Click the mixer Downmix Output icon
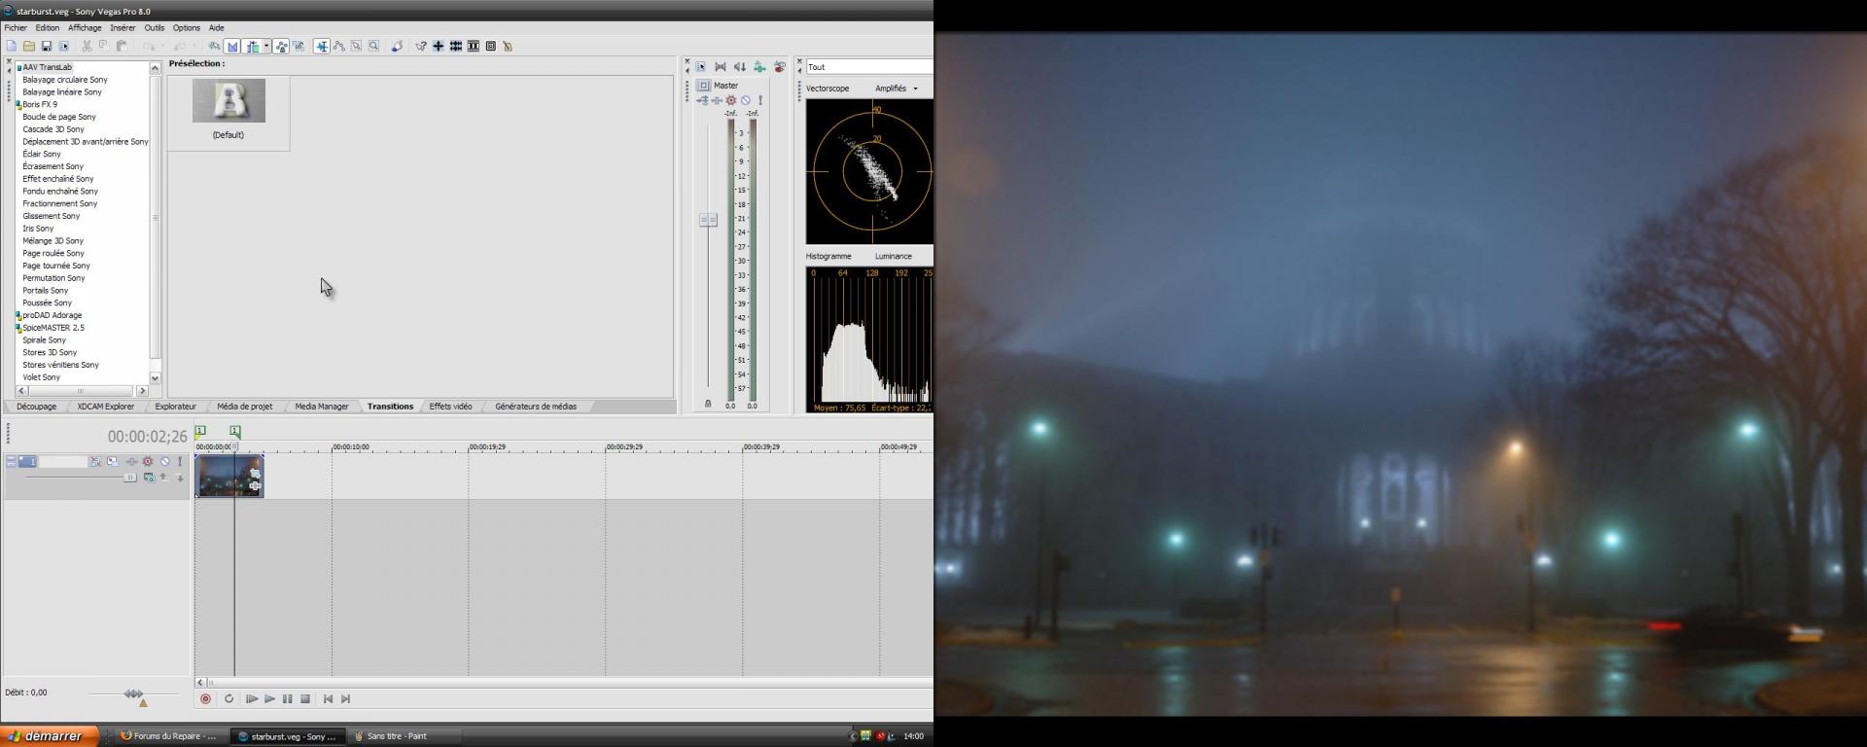The height and width of the screenshot is (747, 1867). (721, 67)
